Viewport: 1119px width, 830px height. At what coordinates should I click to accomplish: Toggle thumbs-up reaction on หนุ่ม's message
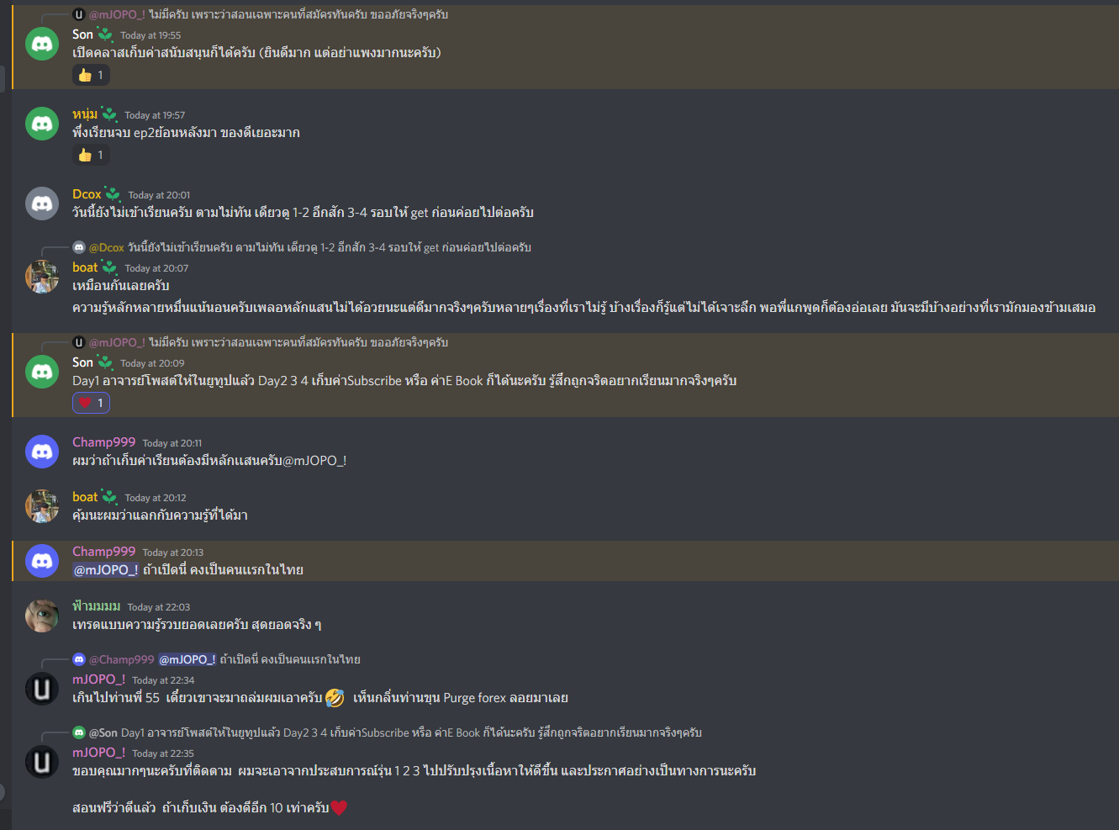tap(91, 155)
